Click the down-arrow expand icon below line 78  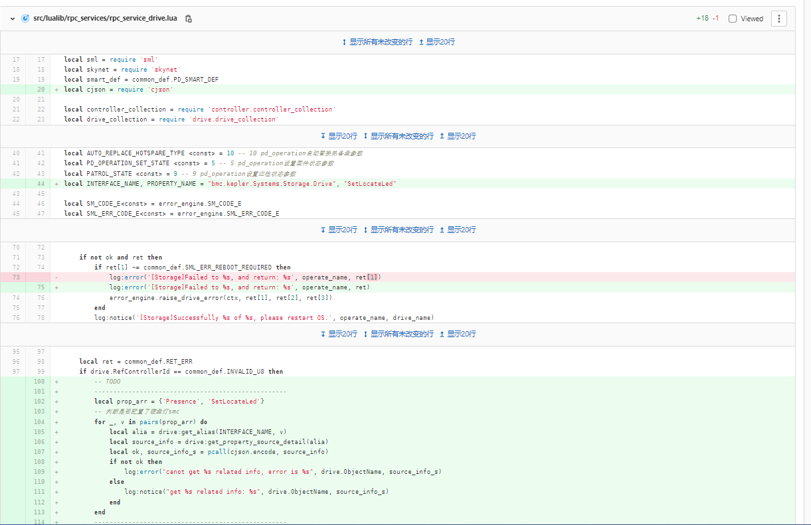[323, 334]
